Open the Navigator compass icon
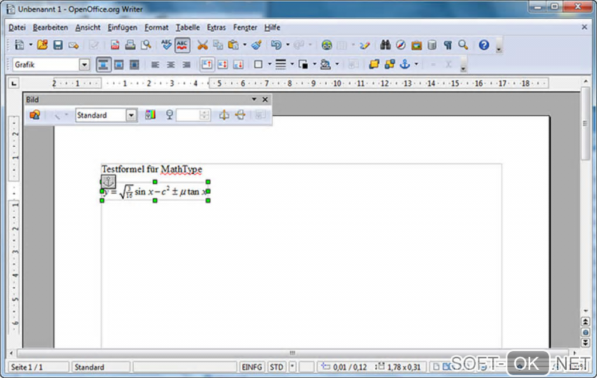The width and height of the screenshot is (597, 378). [400, 45]
